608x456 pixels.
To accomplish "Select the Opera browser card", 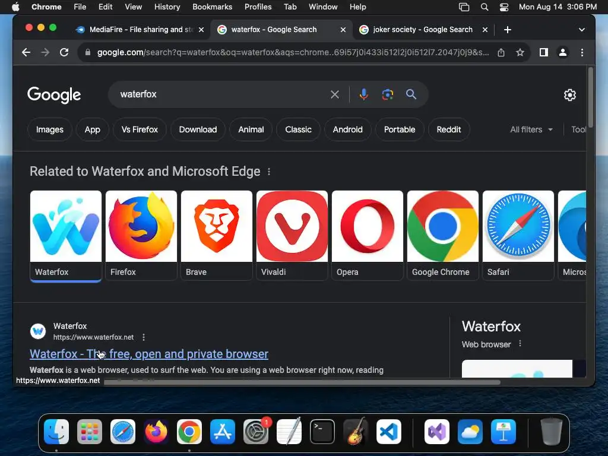I will click(367, 236).
